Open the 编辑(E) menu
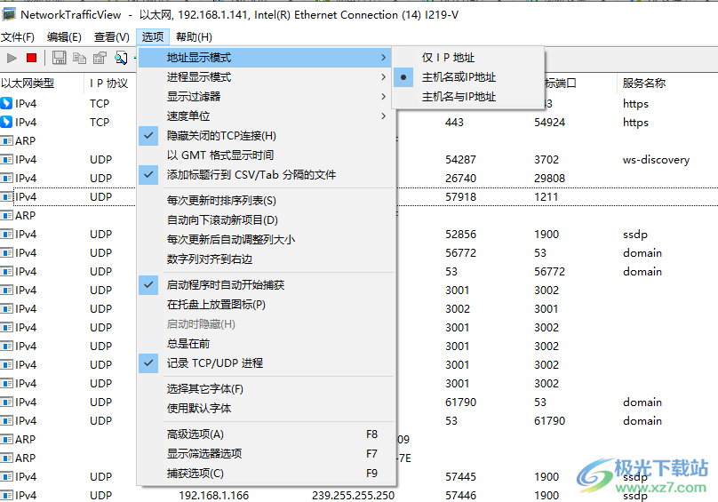The image size is (718, 502). tap(64, 37)
